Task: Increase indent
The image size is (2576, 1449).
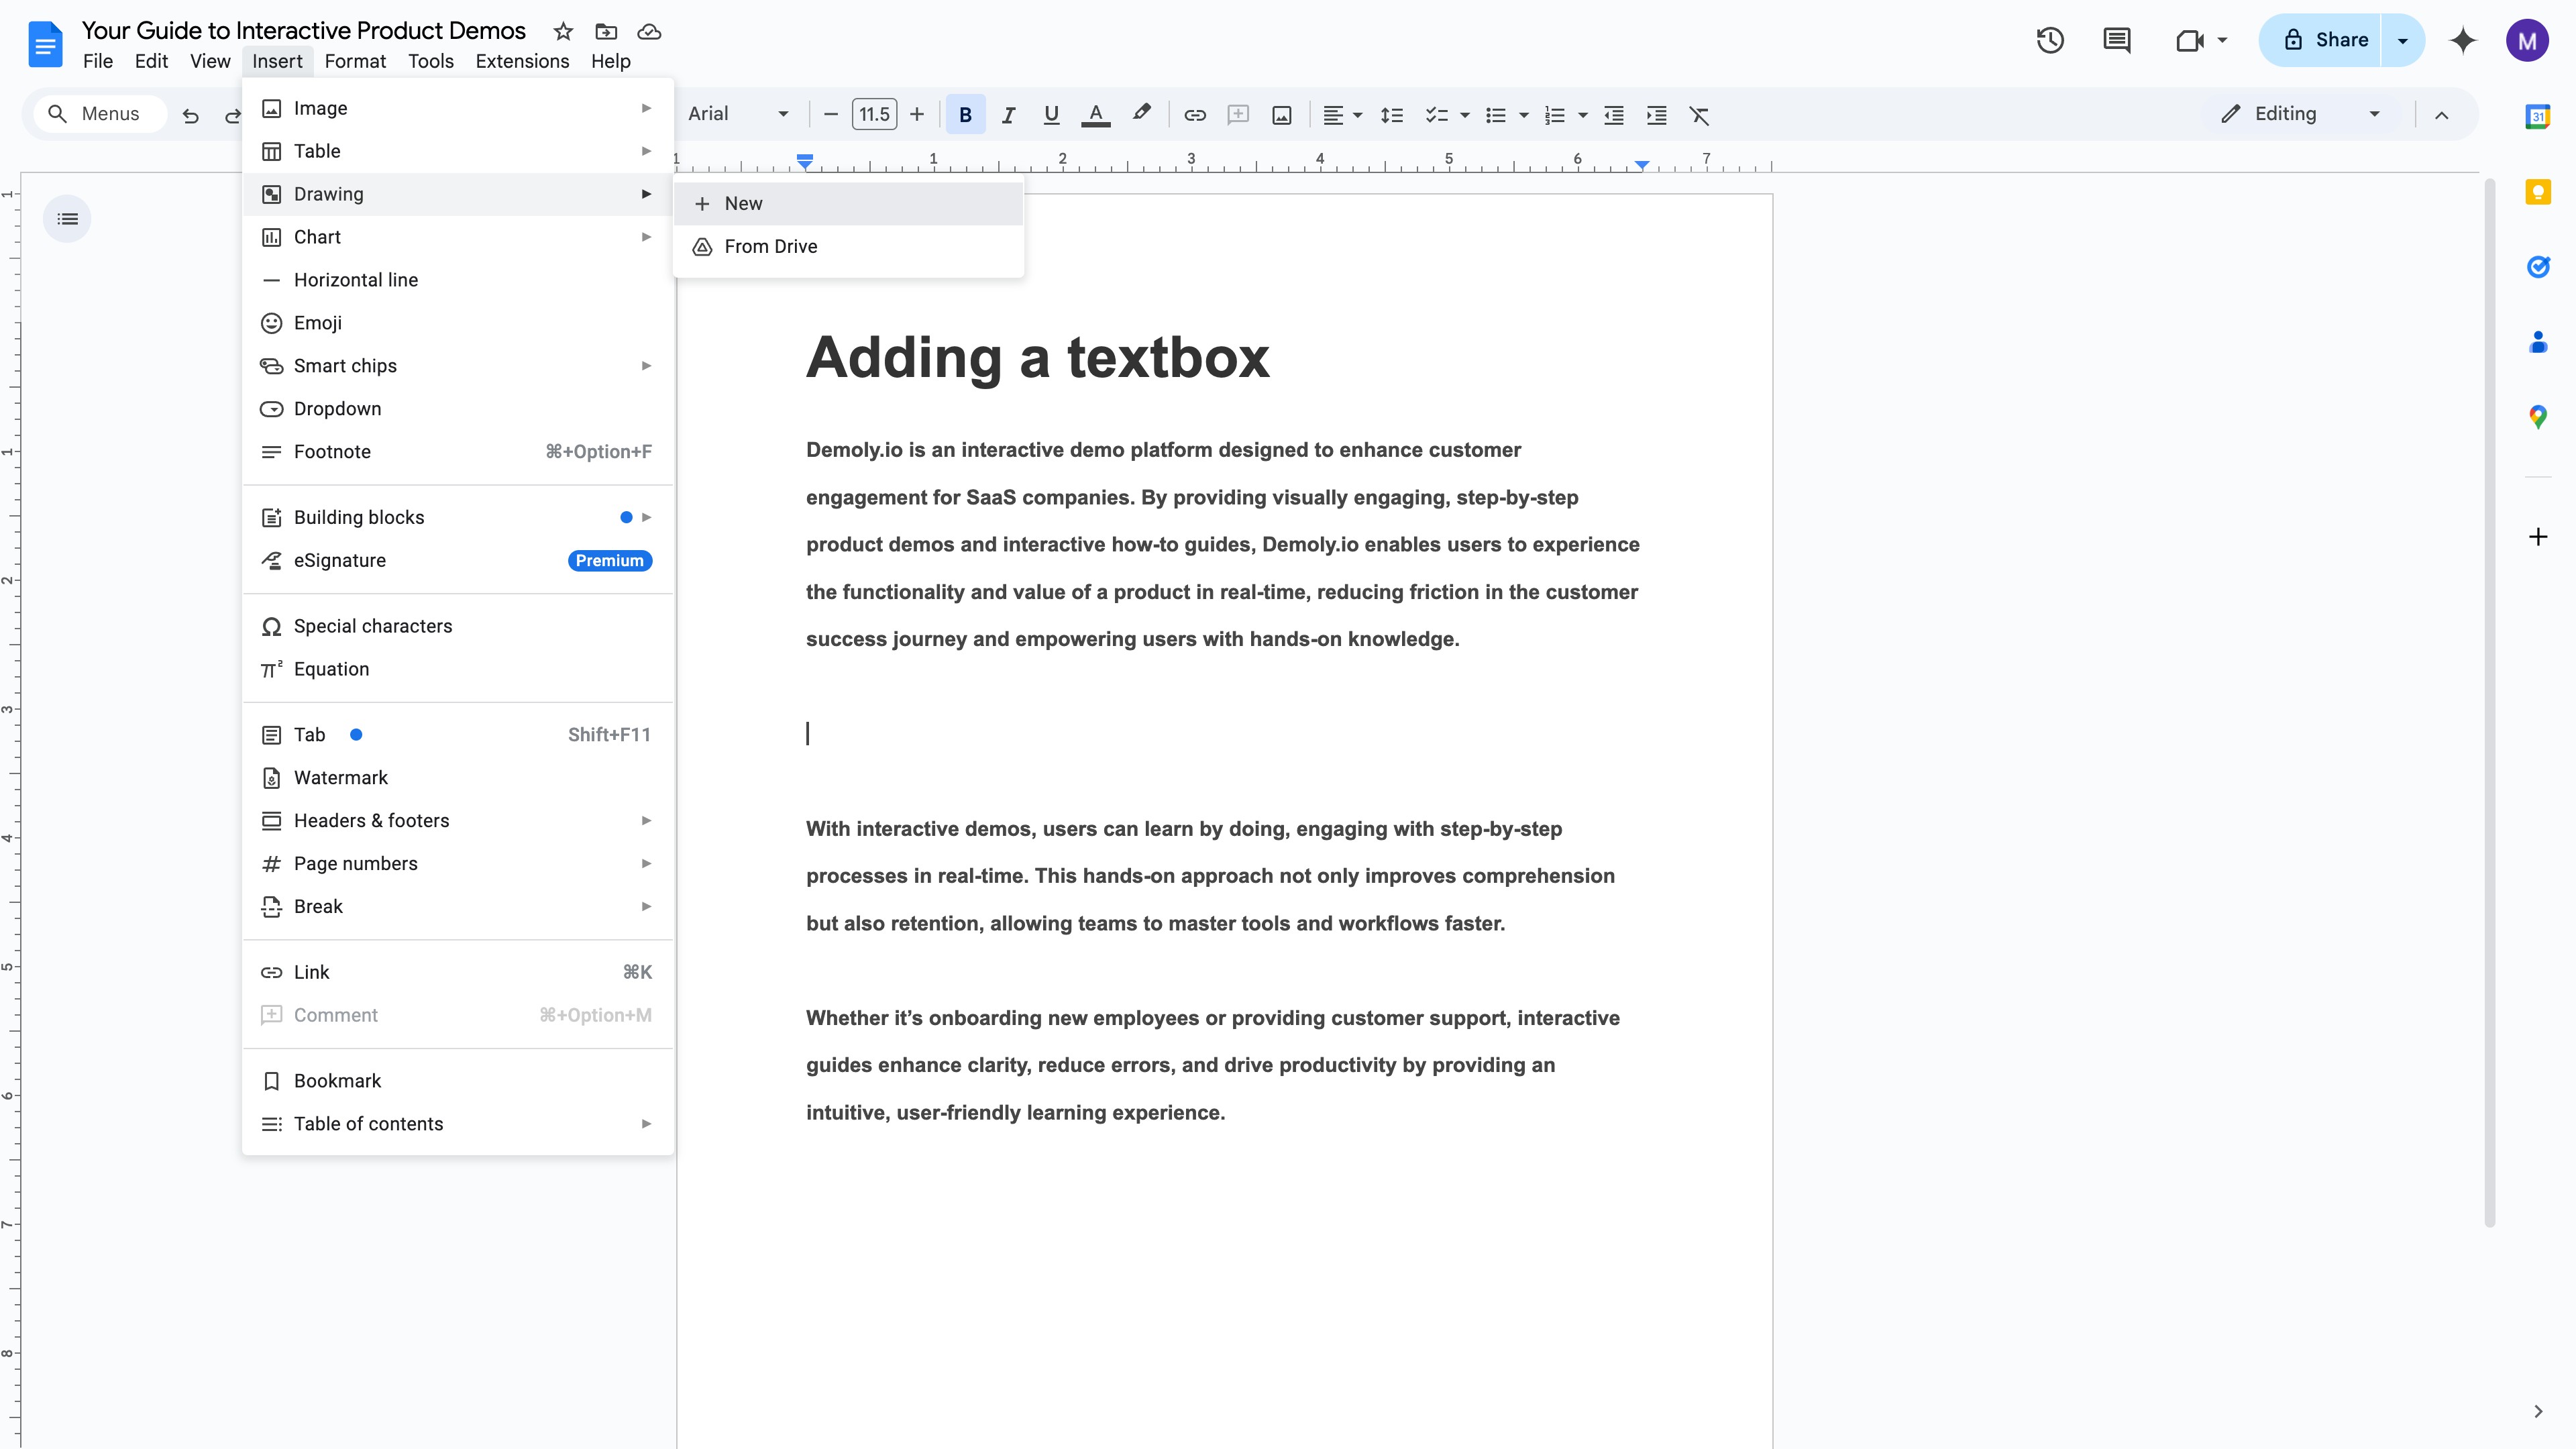Action: 1657,115
